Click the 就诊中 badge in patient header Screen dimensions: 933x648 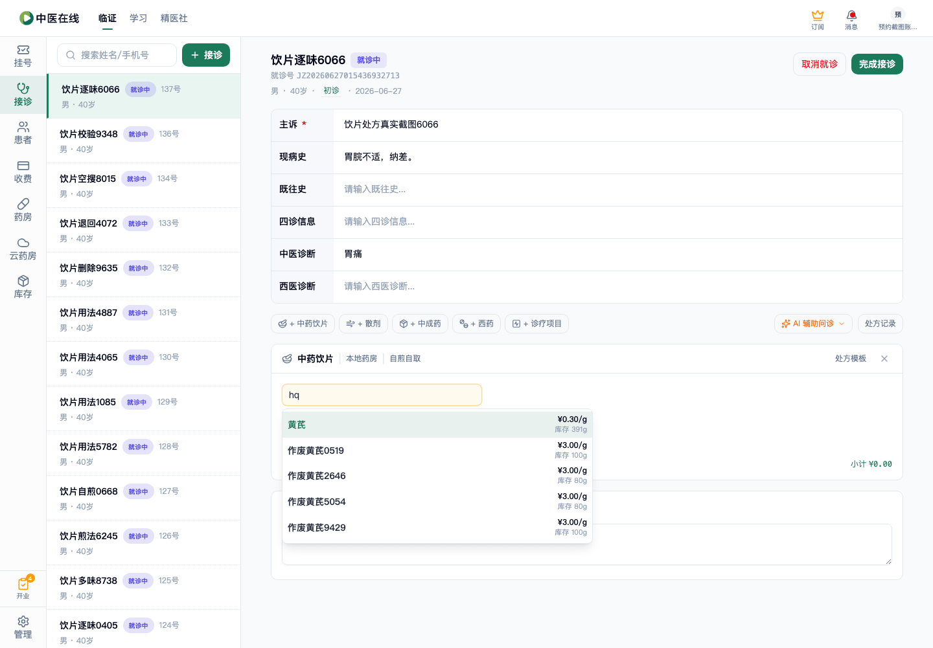pyautogui.click(x=369, y=60)
